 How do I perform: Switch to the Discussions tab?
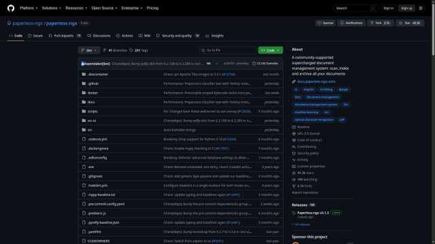point(99,36)
